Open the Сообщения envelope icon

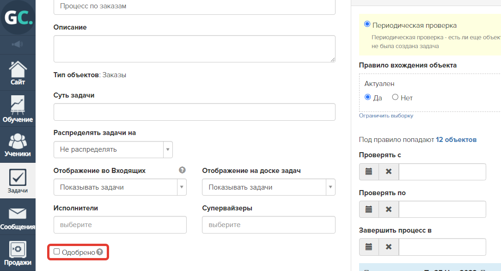[x=18, y=217]
